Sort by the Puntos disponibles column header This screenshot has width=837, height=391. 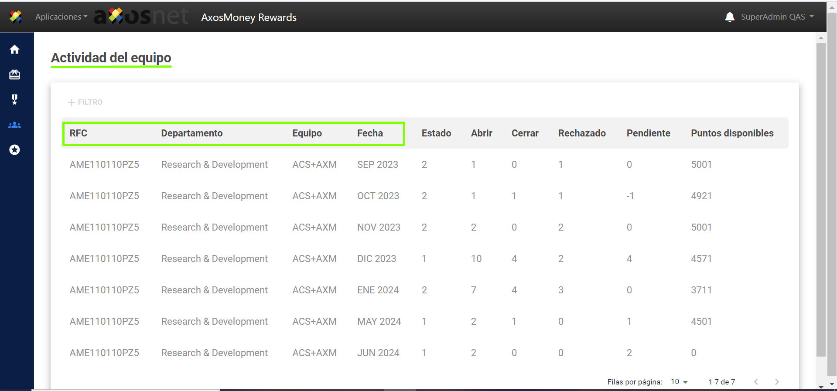(732, 133)
